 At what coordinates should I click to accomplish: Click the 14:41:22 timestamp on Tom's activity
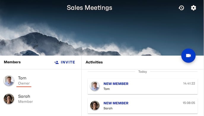click(189, 83)
